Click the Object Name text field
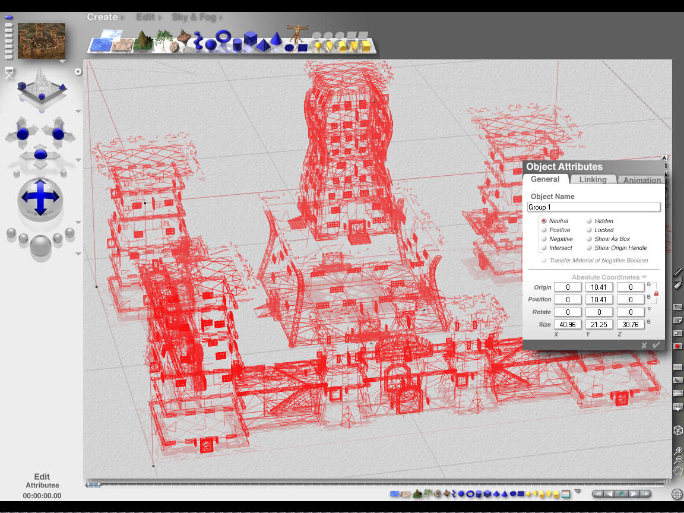 pyautogui.click(x=593, y=207)
